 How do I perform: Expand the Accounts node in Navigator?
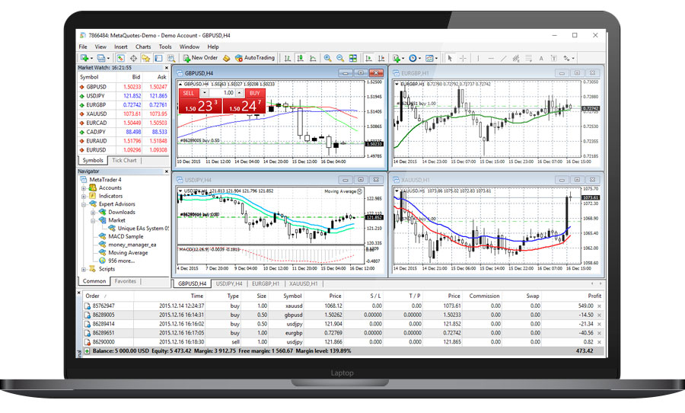(x=84, y=187)
